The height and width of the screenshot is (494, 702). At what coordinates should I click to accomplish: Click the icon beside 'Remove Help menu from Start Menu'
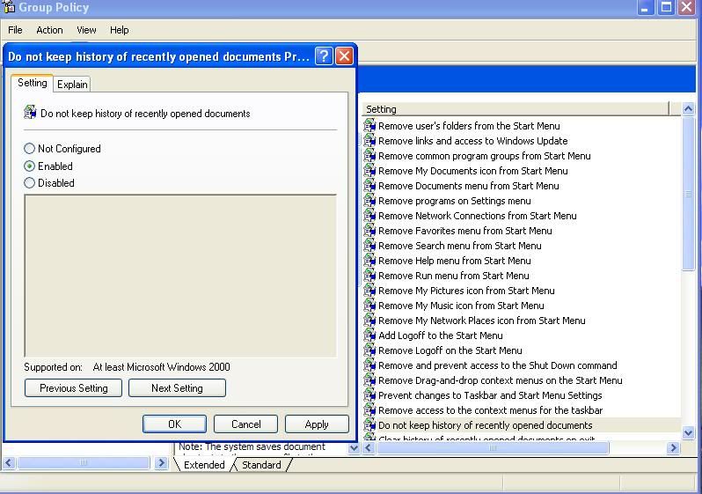(369, 260)
